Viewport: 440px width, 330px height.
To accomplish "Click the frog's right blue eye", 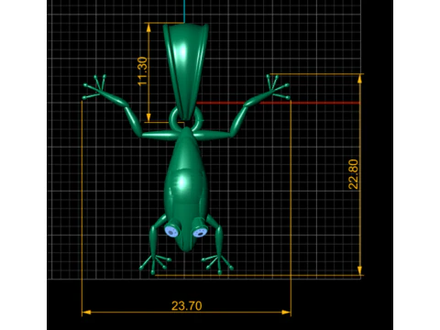I will pos(200,233).
